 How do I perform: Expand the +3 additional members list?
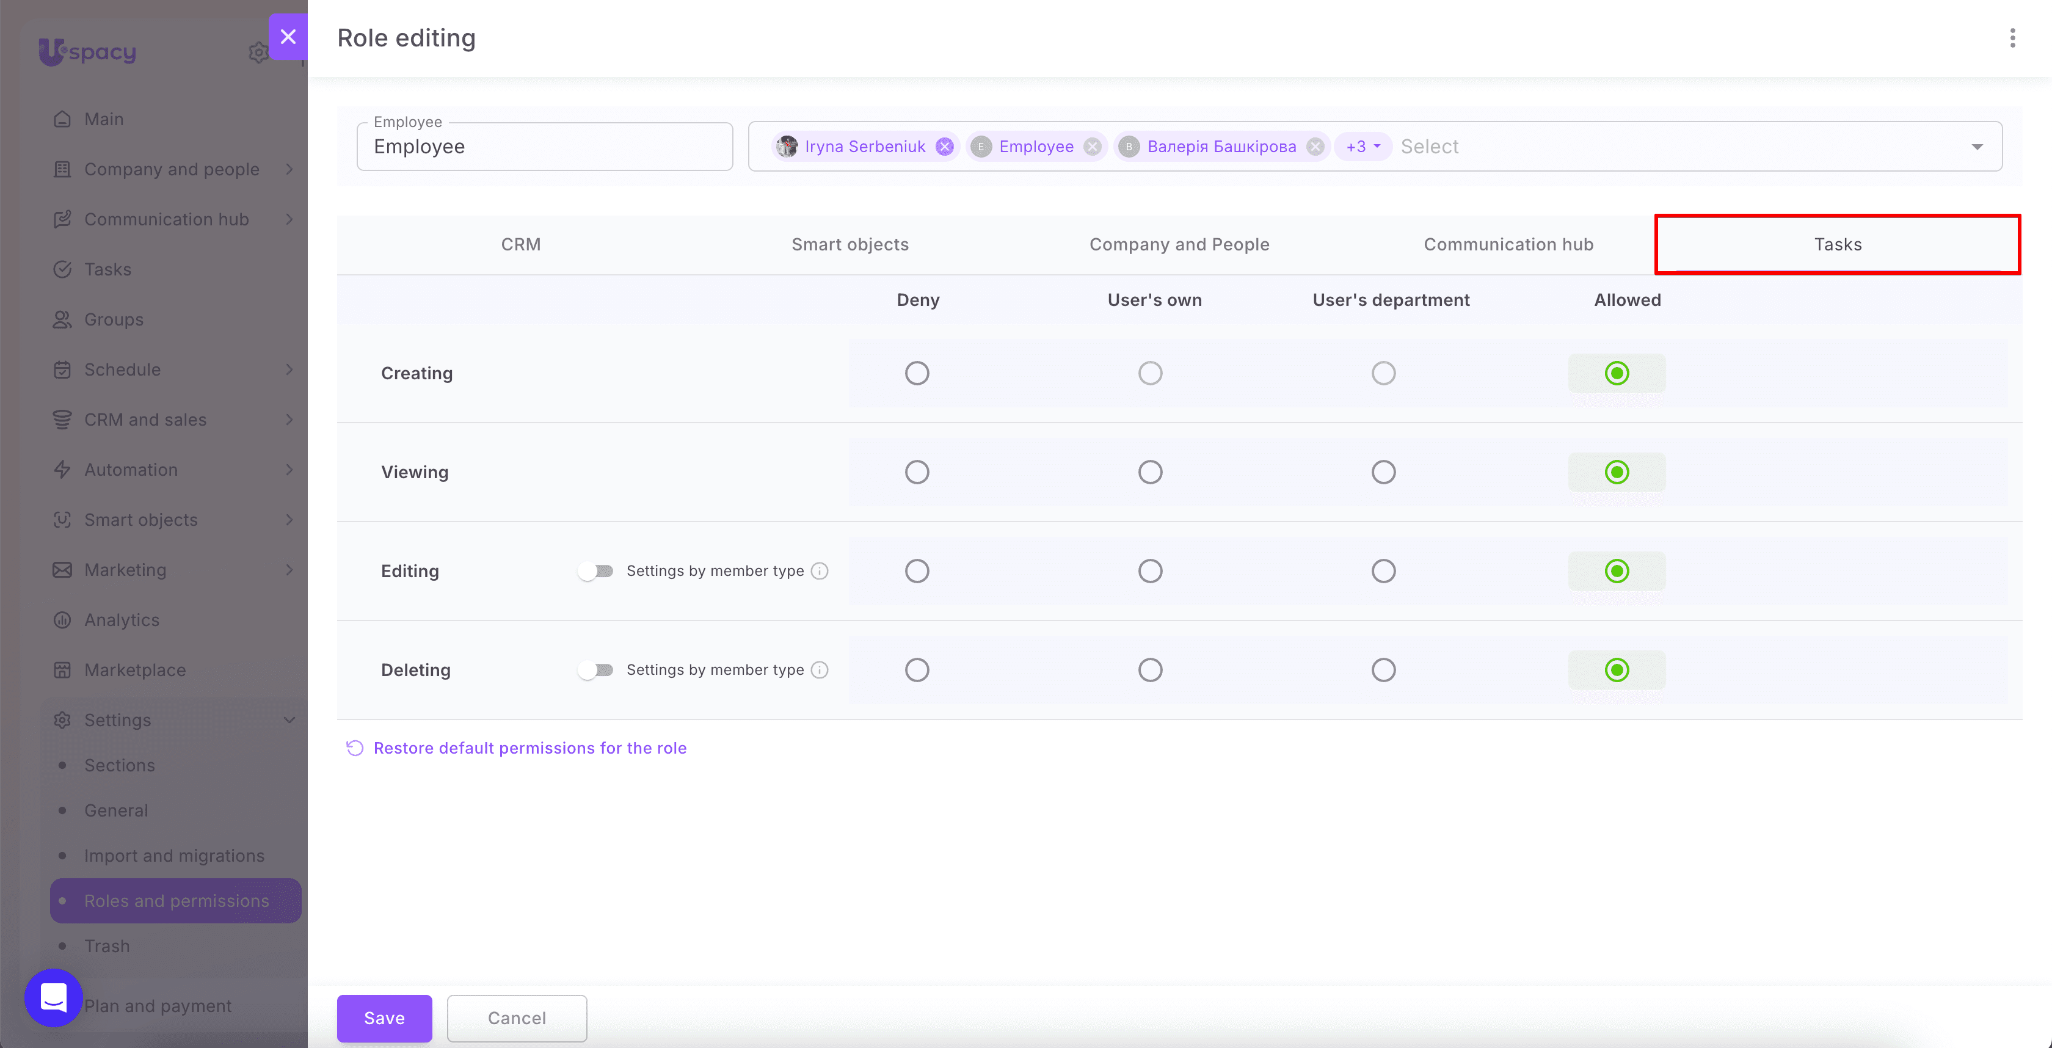click(x=1363, y=147)
